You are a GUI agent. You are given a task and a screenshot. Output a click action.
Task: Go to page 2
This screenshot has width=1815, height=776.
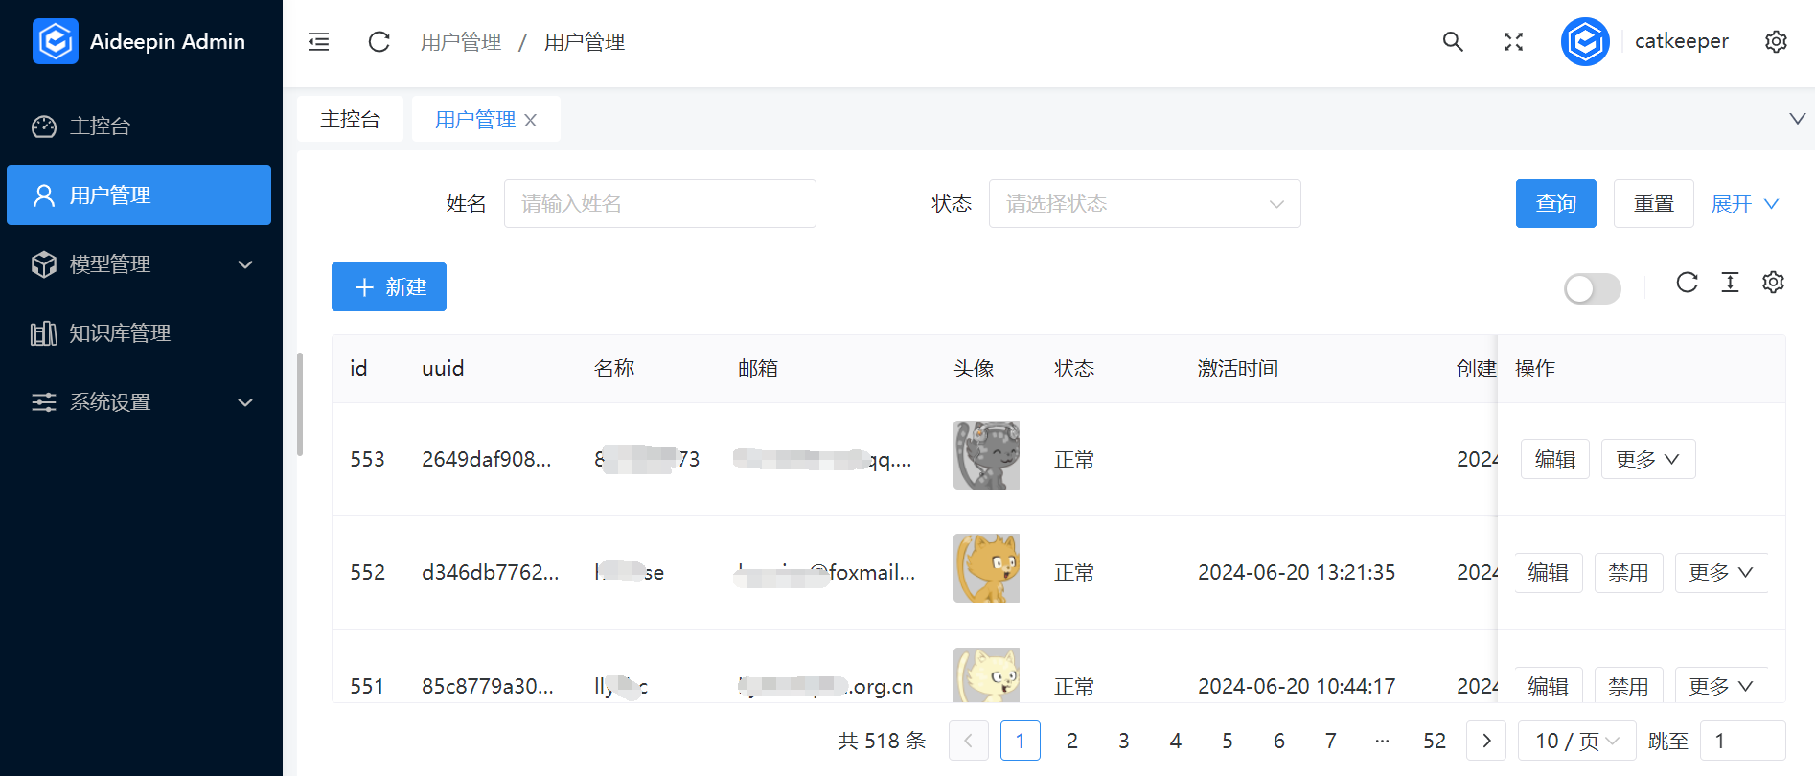tap(1071, 741)
